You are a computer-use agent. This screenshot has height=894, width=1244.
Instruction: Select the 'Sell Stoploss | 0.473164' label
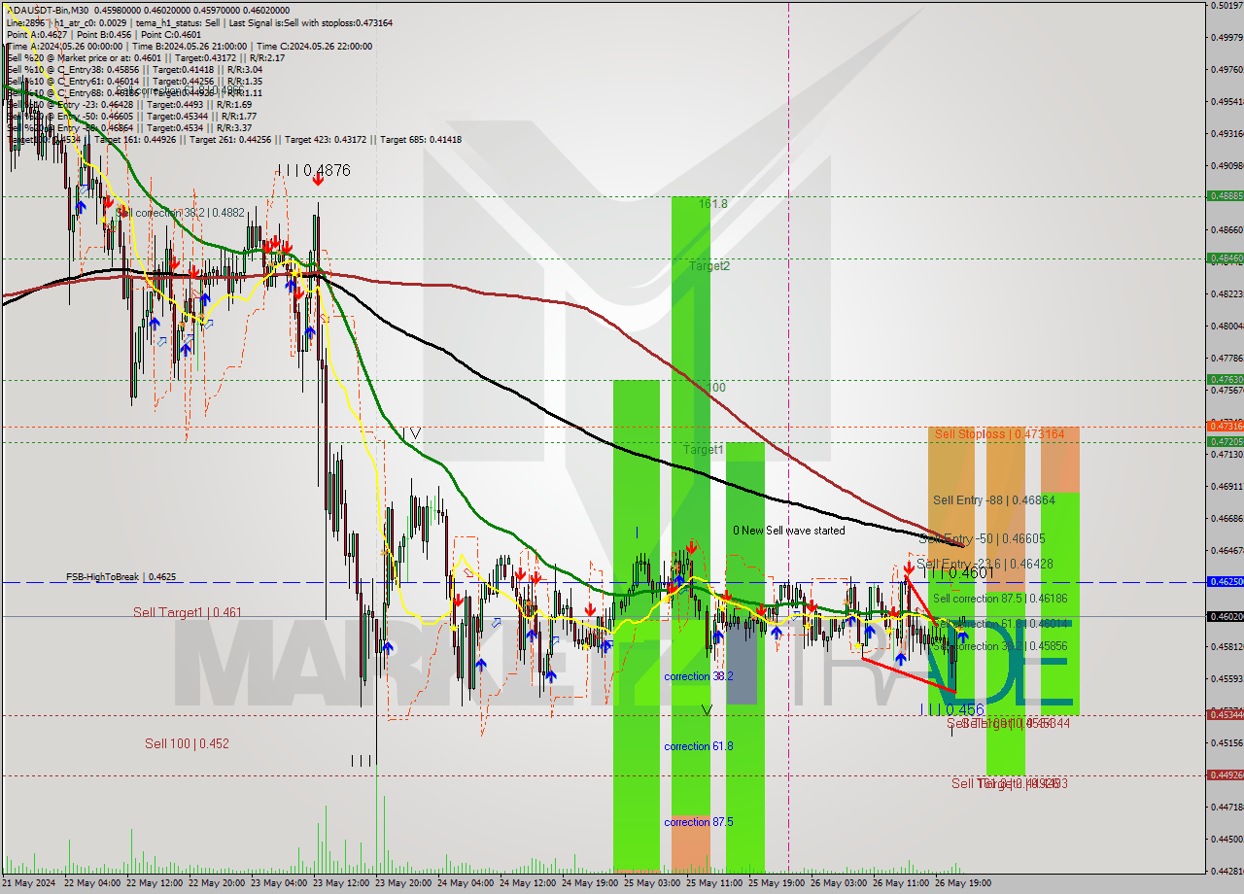[x=999, y=434]
